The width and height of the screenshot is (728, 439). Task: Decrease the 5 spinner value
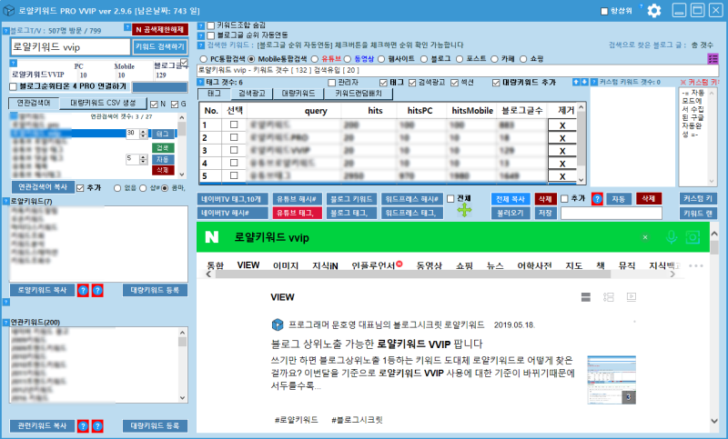pyautogui.click(x=144, y=161)
